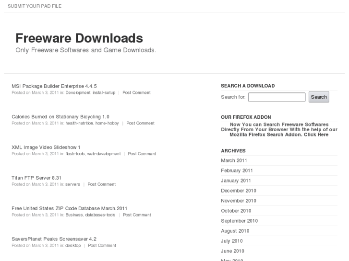349x261 pixels.
Task: Open the databases-tools category link
Action: [100, 215]
